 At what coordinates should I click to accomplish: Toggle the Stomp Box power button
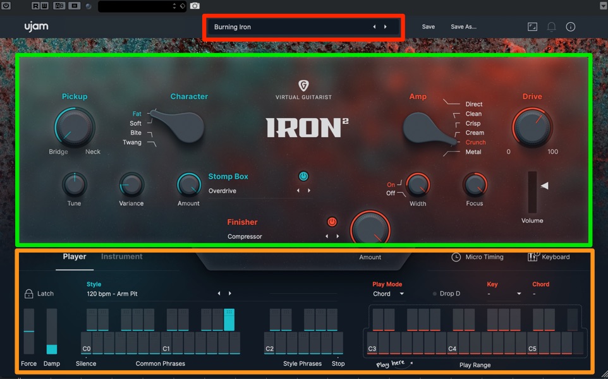point(303,176)
